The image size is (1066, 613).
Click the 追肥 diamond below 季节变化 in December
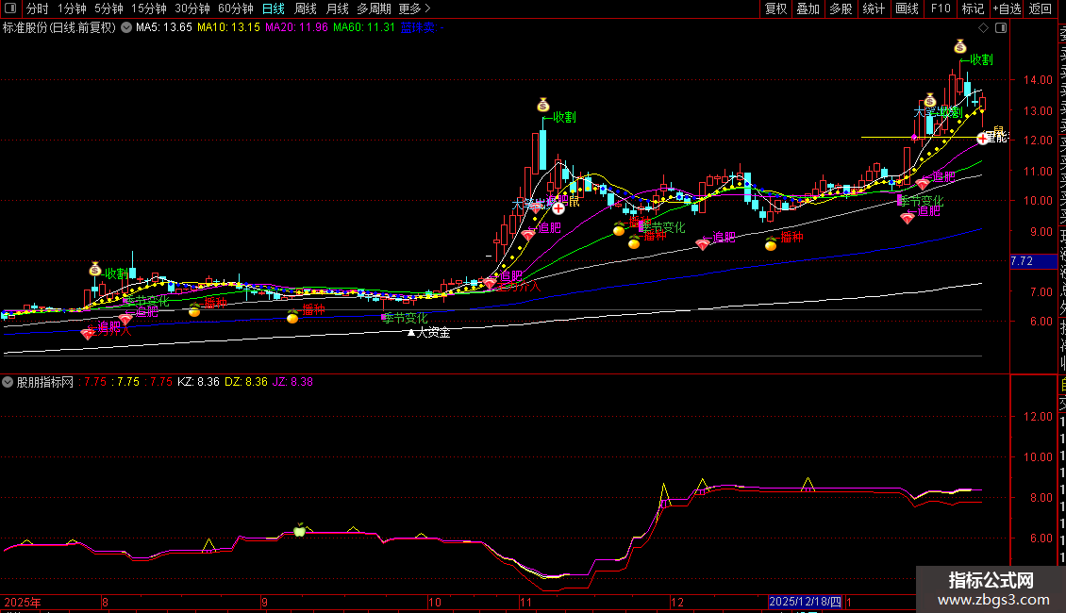(908, 218)
